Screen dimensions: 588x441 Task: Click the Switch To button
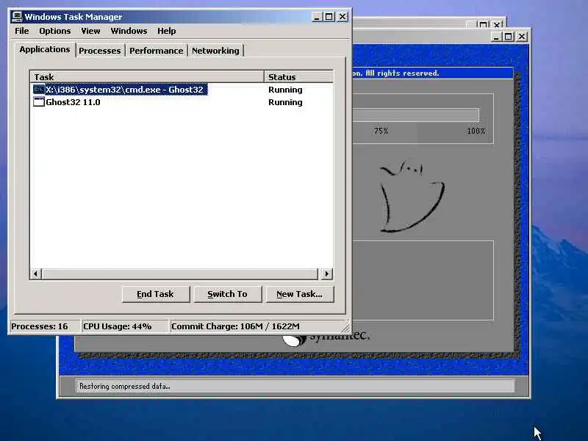click(227, 294)
